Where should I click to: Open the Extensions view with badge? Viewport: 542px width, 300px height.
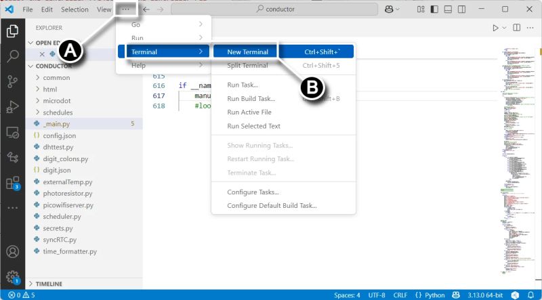click(13, 183)
